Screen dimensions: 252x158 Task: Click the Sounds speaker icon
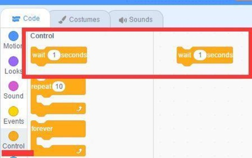pyautogui.click(x=123, y=20)
